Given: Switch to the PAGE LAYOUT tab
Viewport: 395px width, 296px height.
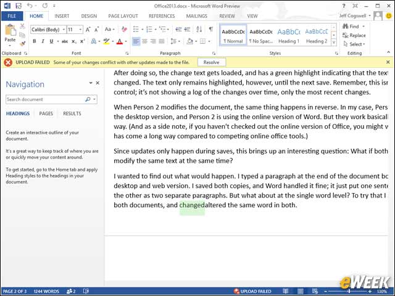Looking at the screenshot, I should point(123,16).
